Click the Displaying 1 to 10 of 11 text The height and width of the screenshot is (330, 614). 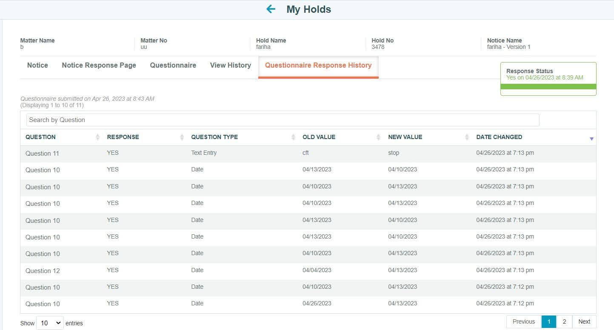coord(52,105)
